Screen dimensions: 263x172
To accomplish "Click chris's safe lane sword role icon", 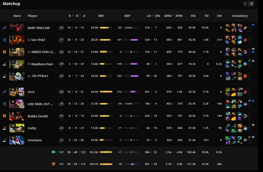I will tap(5, 92).
